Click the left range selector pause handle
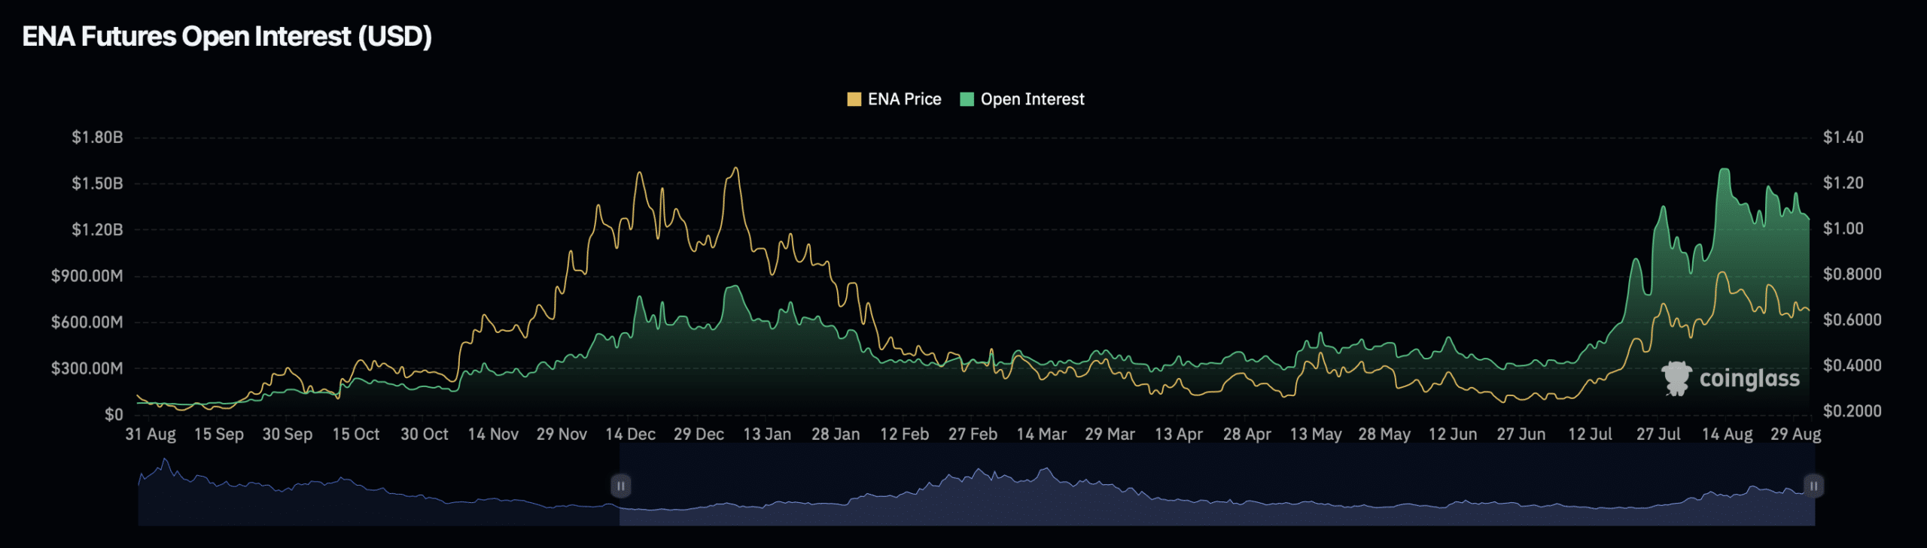 [620, 486]
